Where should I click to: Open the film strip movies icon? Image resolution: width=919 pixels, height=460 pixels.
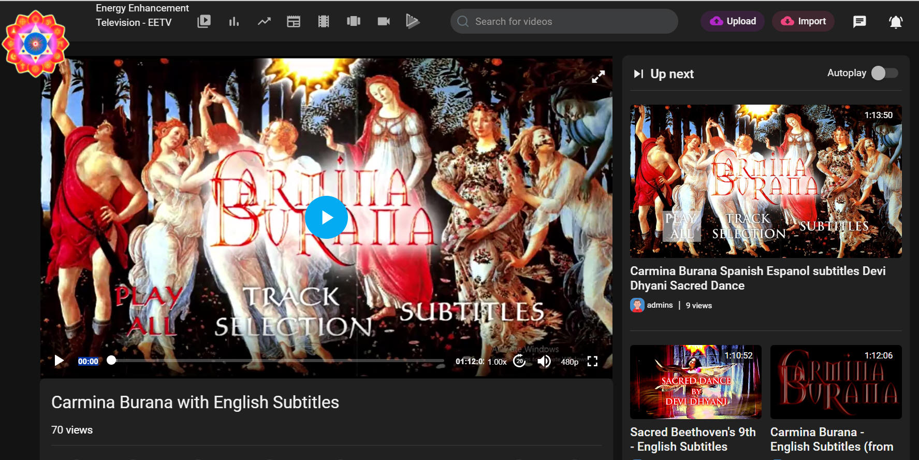324,21
